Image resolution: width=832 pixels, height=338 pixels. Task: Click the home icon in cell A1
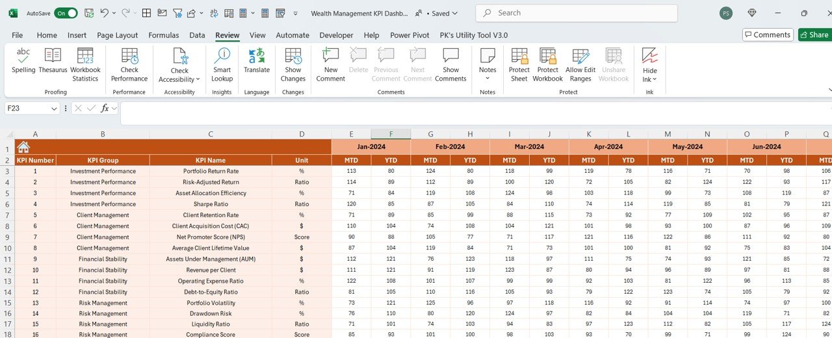(23, 147)
